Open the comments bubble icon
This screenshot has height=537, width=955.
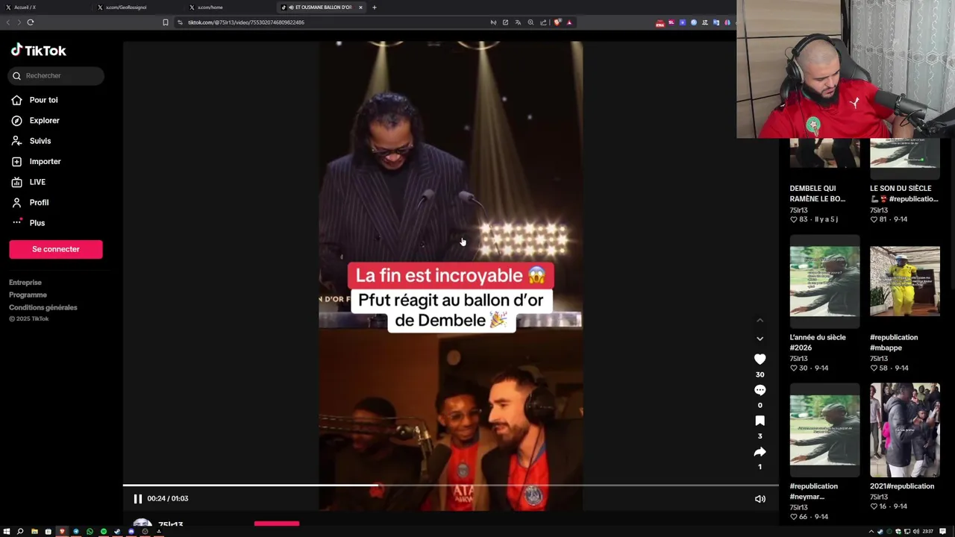point(760,390)
